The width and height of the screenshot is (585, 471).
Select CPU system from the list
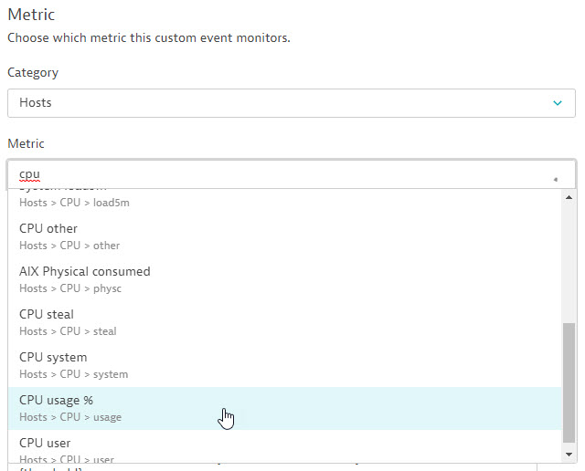[x=53, y=358]
